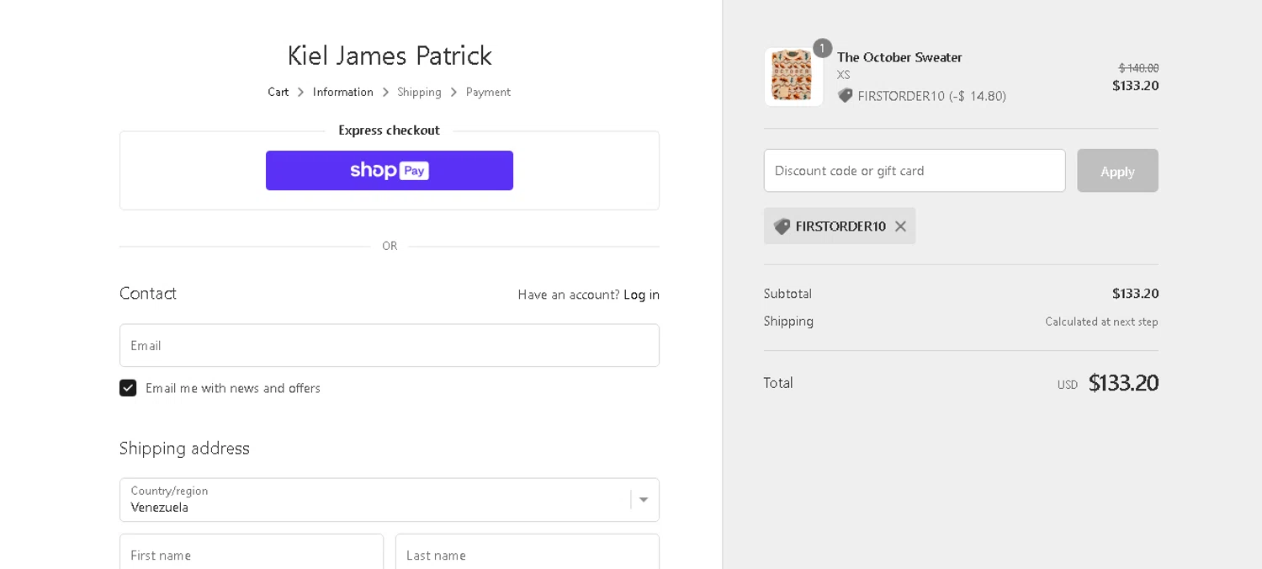Click the XS size label
Viewport: 1262px width, 569px height.
point(844,75)
